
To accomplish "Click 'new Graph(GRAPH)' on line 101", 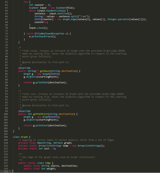I will tap(49, 117).
